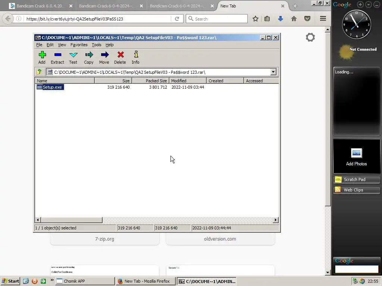Close the first Bandicam Crack tab

point(71,6)
